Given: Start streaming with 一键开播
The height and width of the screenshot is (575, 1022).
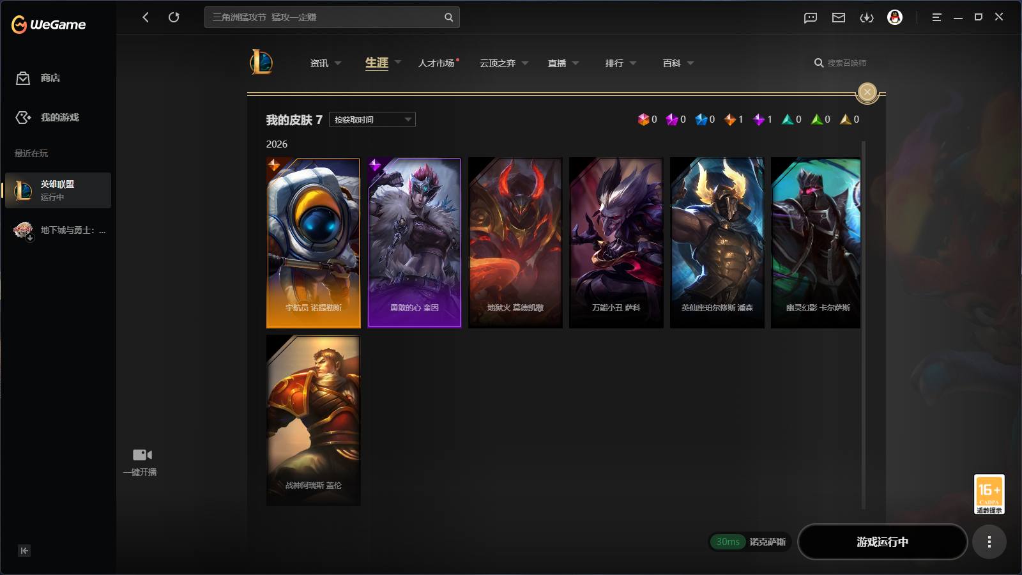Looking at the screenshot, I should coord(140,463).
